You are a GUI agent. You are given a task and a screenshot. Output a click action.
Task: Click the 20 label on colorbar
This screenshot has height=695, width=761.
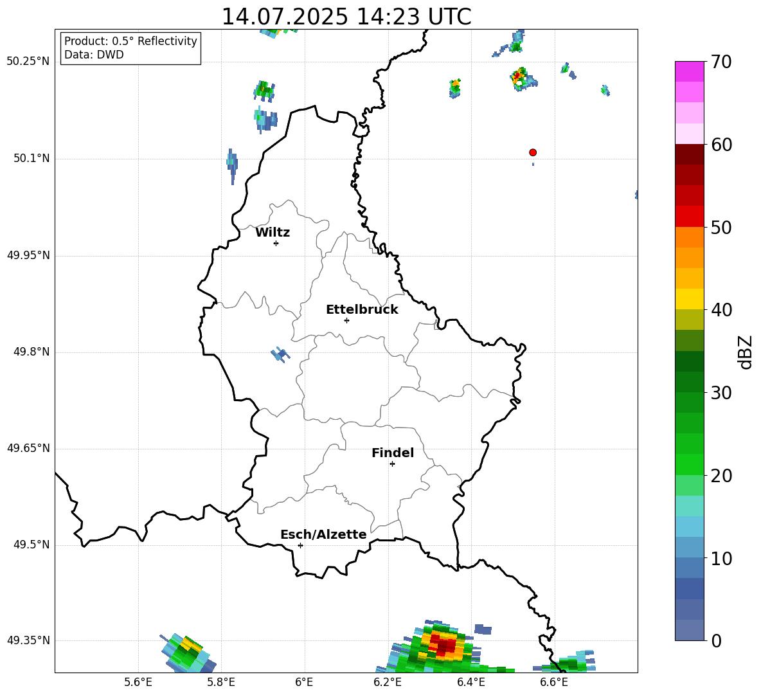tap(721, 475)
